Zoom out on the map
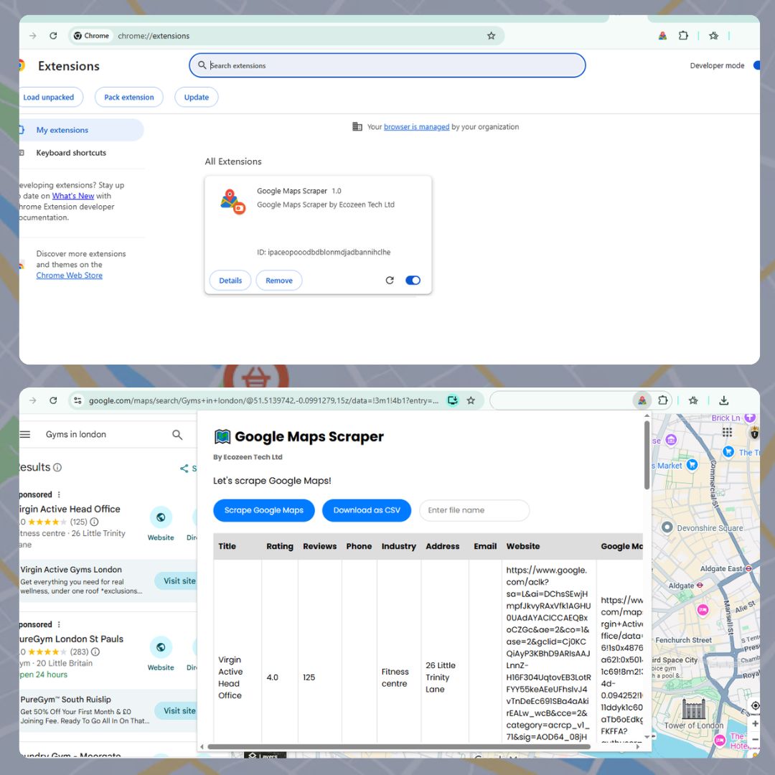 (x=755, y=740)
